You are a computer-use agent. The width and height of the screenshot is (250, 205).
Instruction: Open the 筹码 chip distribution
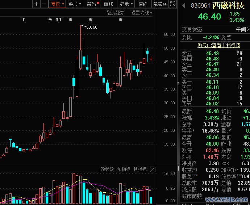point(92,4)
